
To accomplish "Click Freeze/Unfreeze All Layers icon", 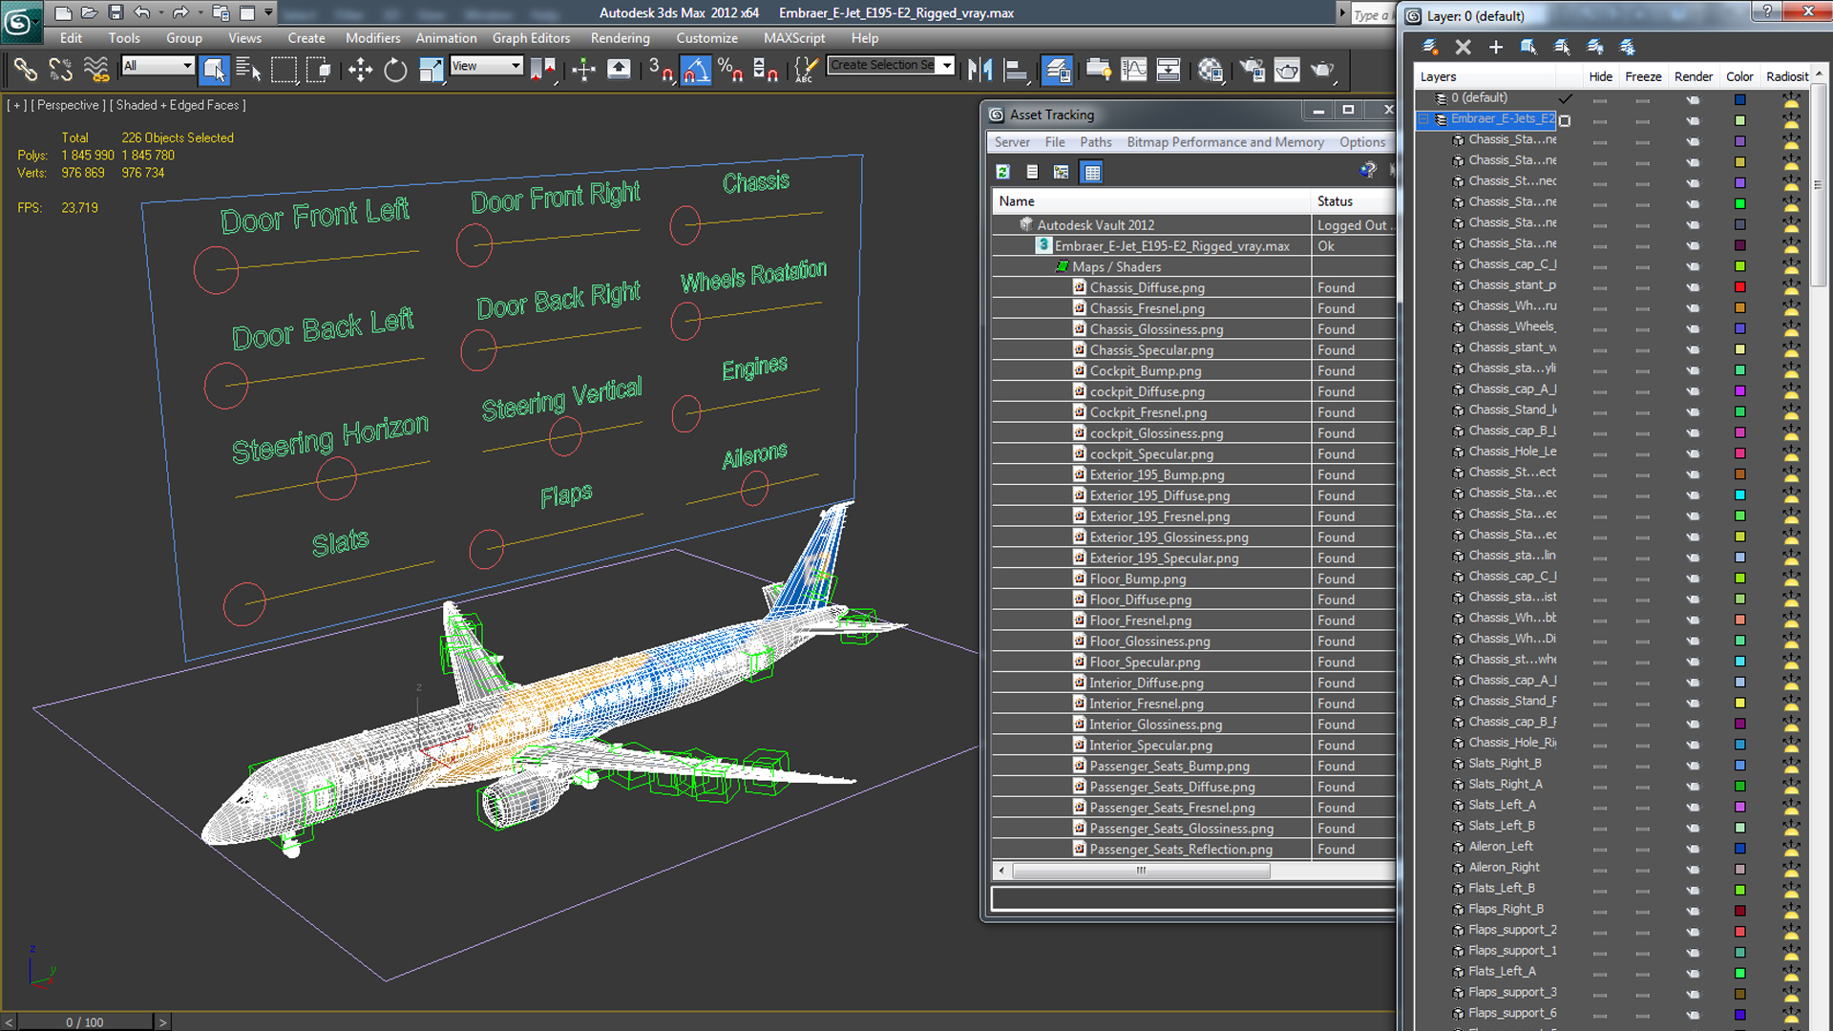I will point(1628,47).
